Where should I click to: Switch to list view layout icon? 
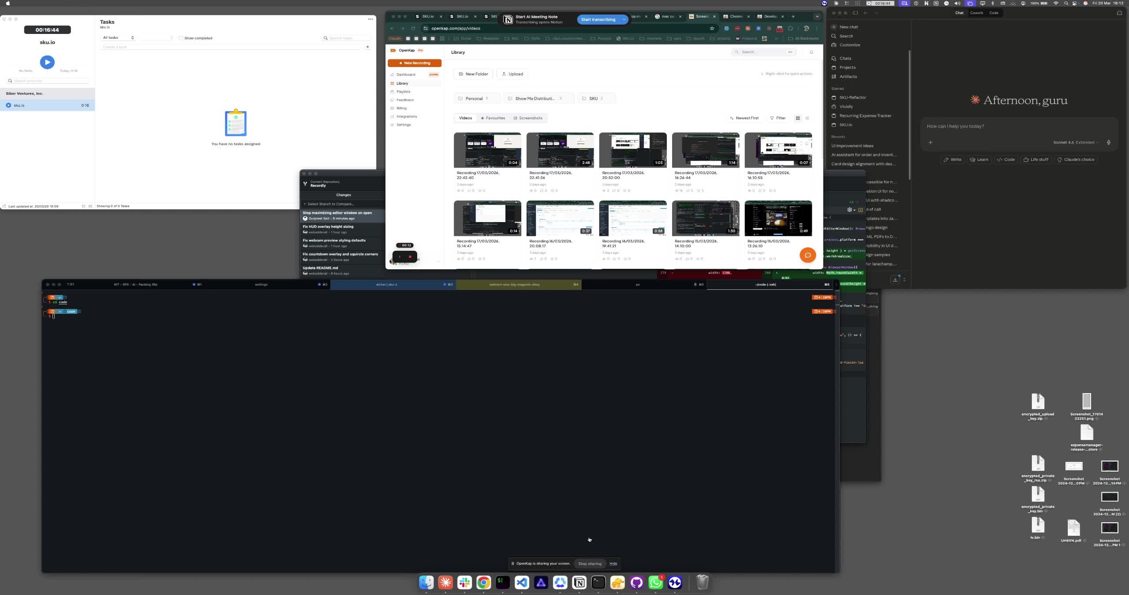point(807,118)
